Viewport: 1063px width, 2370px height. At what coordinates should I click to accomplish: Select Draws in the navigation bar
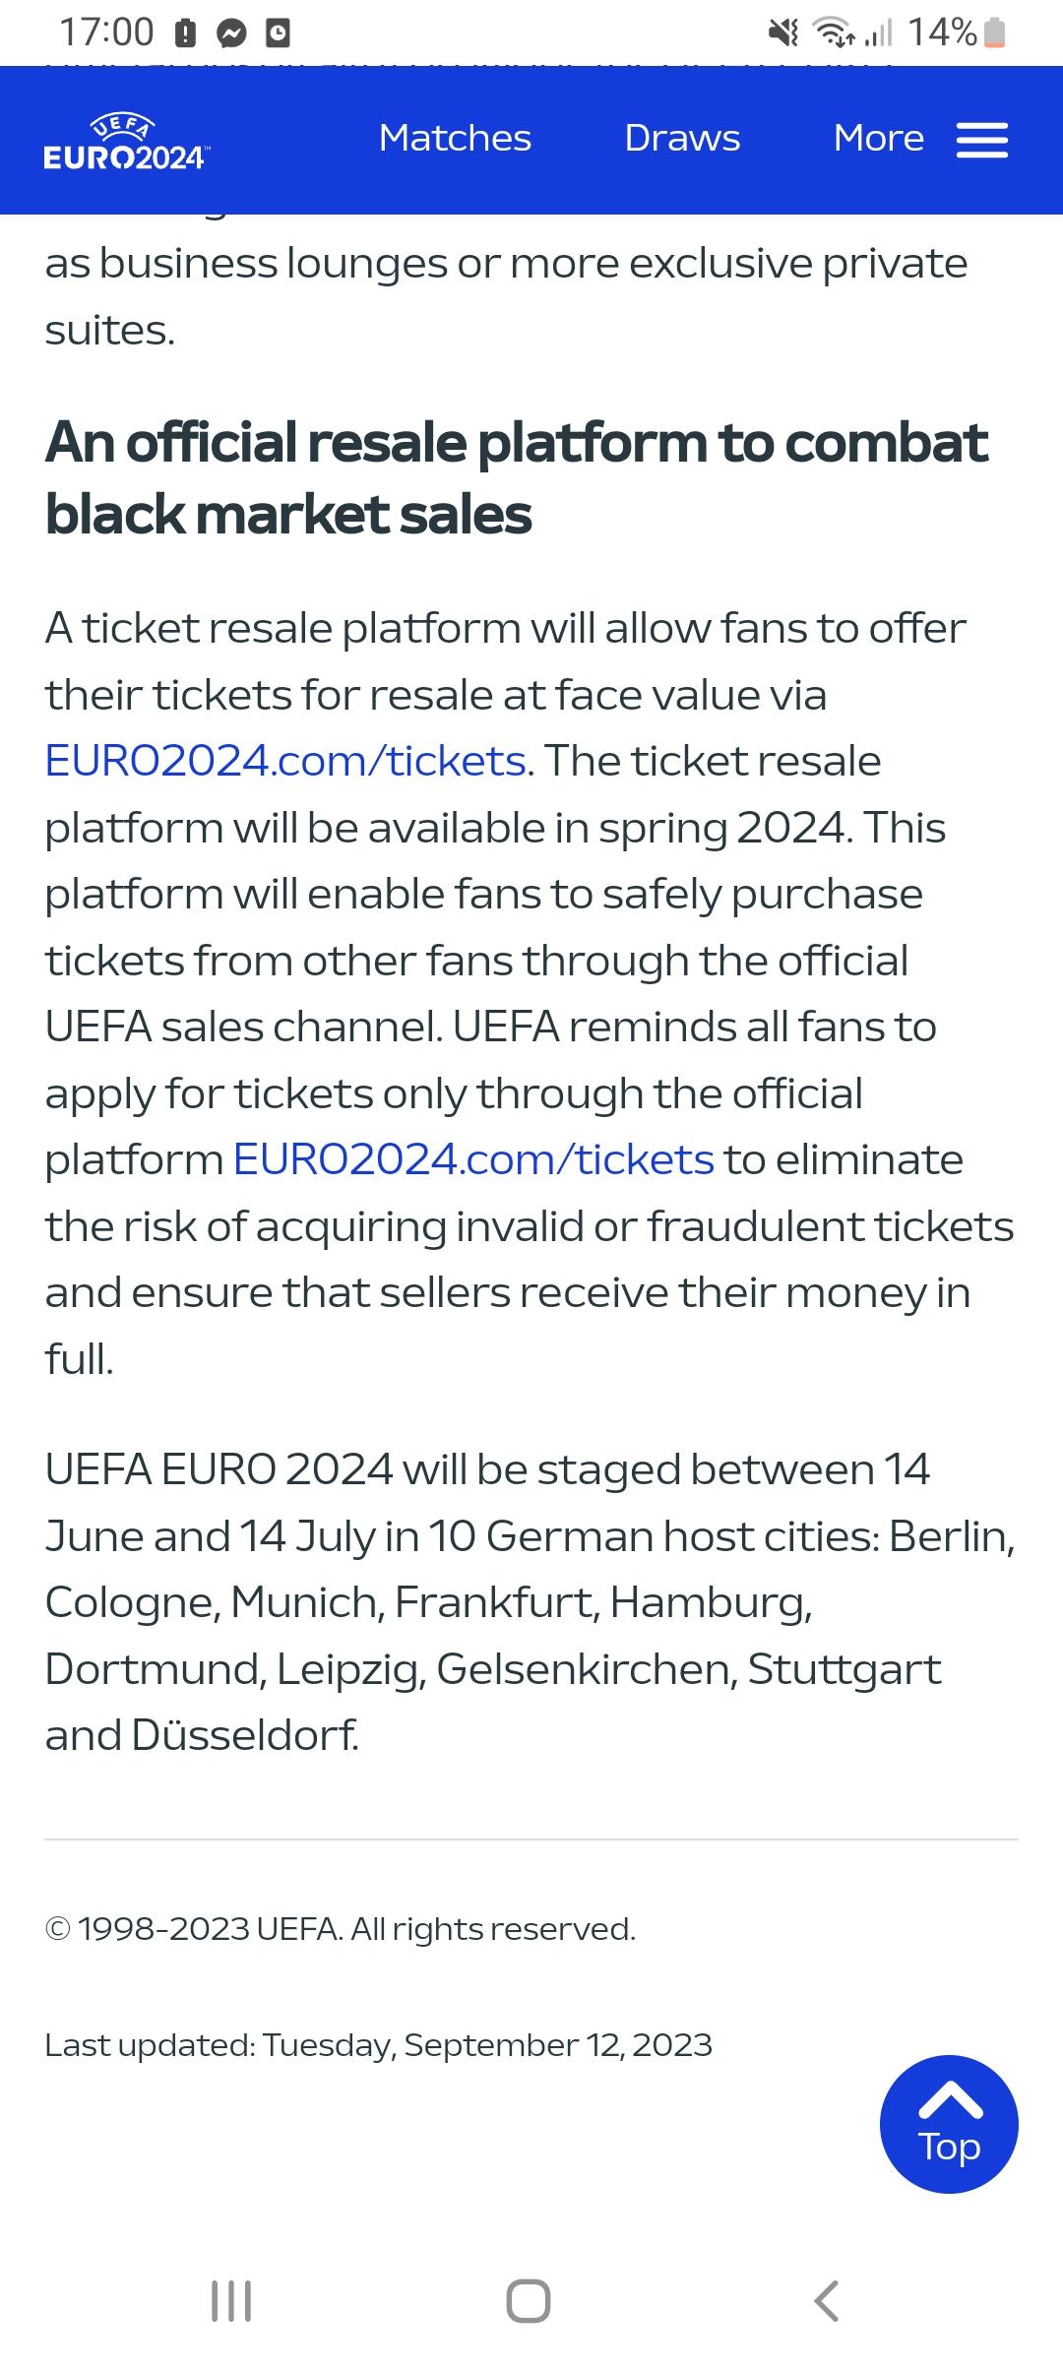tap(682, 138)
